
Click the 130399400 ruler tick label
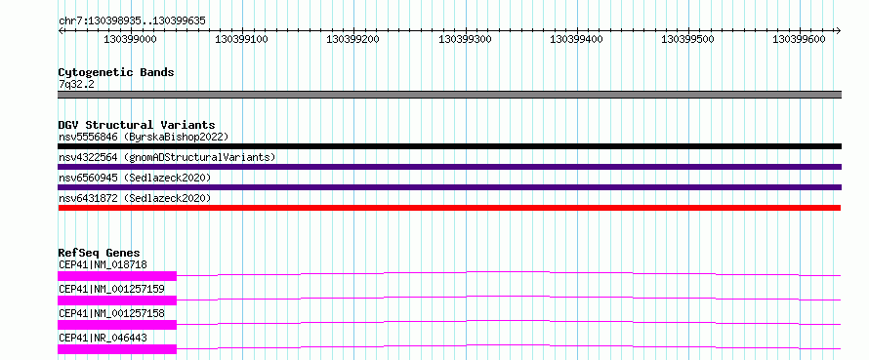[576, 39]
